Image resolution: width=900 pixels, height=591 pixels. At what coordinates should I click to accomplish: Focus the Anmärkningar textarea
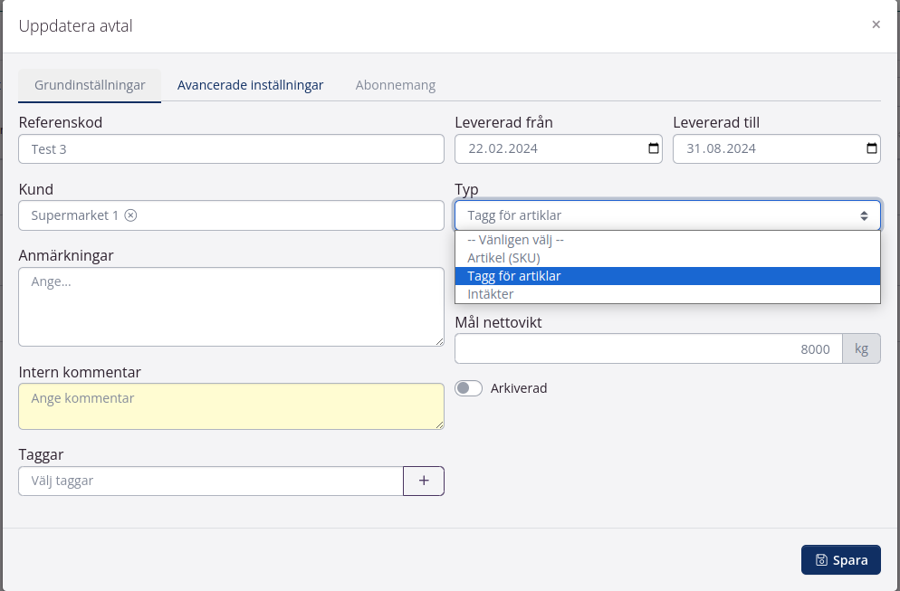tap(231, 306)
